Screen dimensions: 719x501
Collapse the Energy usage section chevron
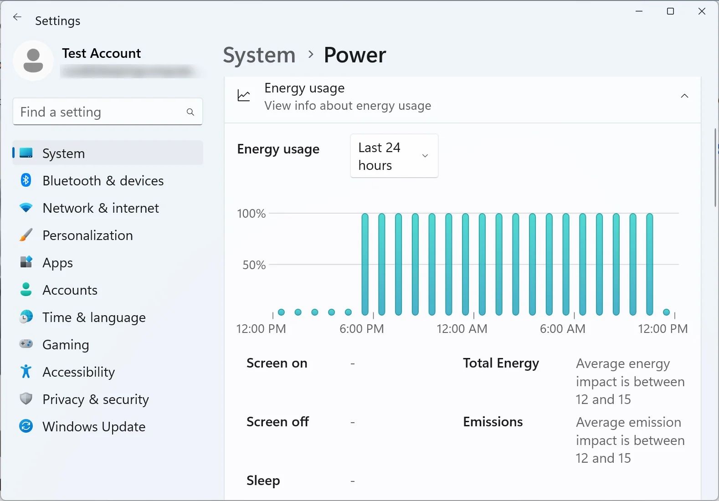684,96
